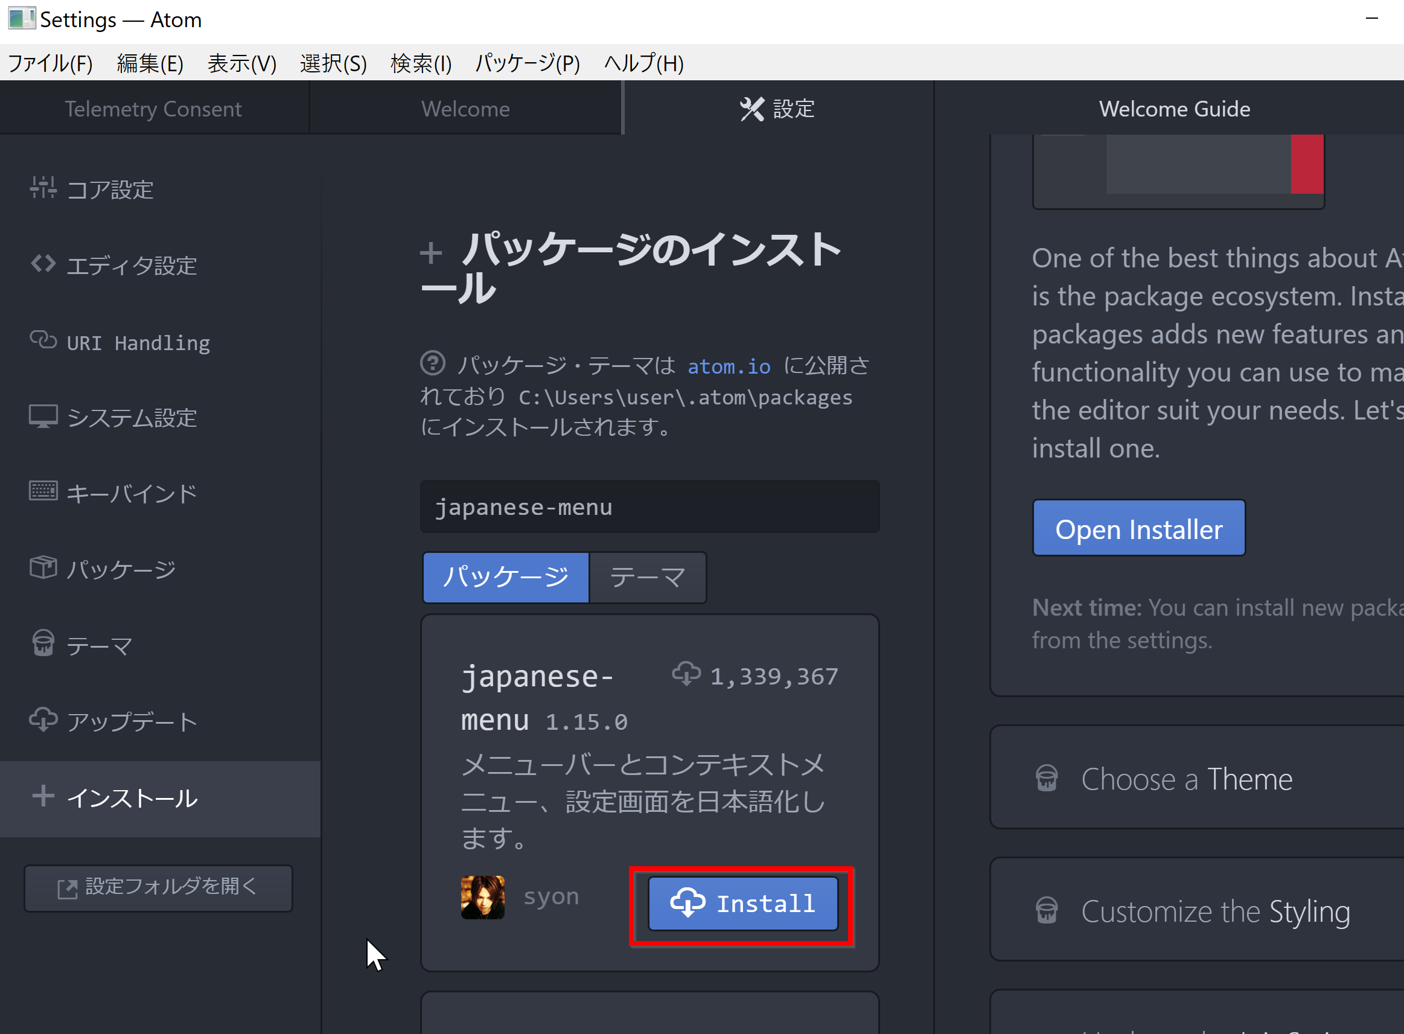Image resolution: width=1404 pixels, height=1034 pixels.
Task: Click the paint bucket icon beside sidebar テーマ
Action: click(x=43, y=643)
